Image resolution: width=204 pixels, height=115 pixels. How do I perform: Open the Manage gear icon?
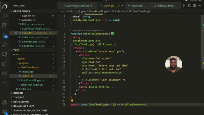(x=5, y=112)
